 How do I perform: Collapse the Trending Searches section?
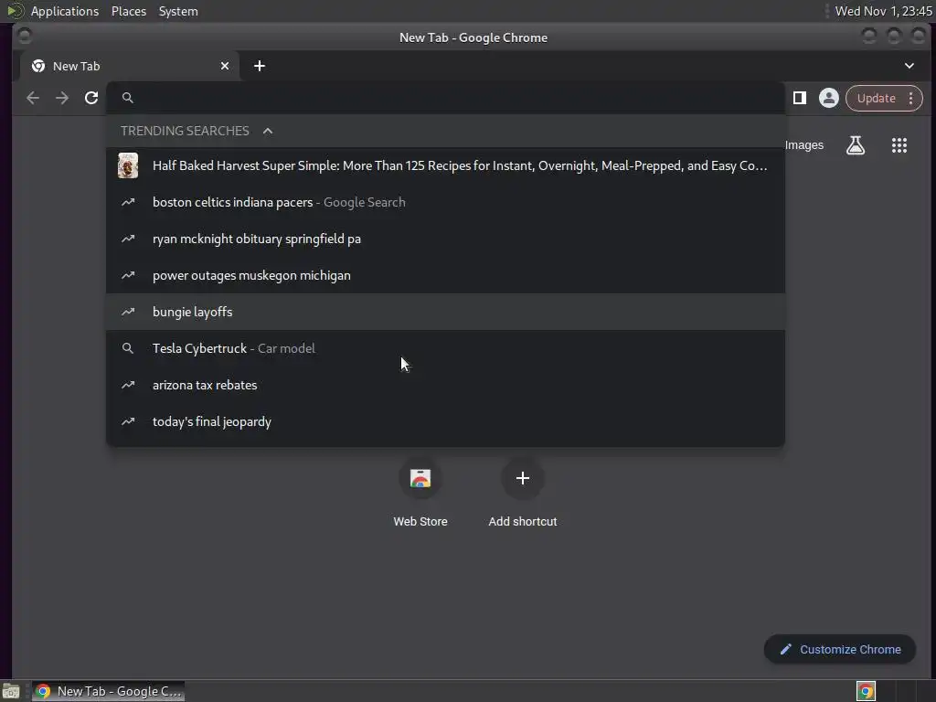point(268,131)
